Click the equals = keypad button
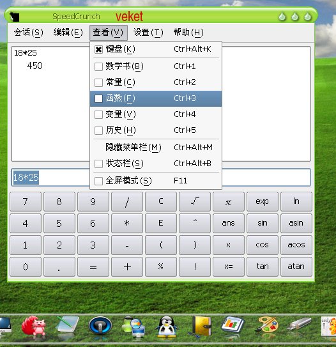The width and height of the screenshot is (336, 347). click(93, 266)
